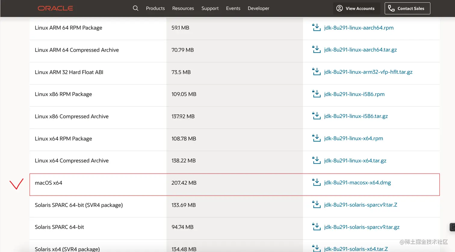Click download icon for jdk-8u291-linux-x64.rpm
Screen dimensions: 455x252
coord(316,138)
